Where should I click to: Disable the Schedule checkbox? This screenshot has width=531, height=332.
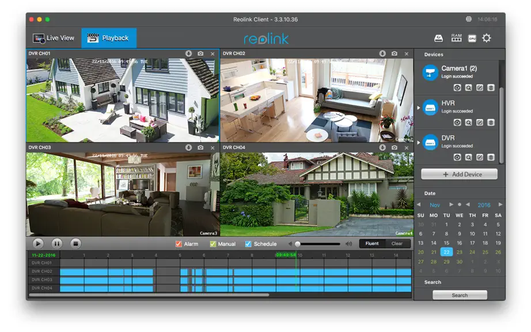click(248, 244)
